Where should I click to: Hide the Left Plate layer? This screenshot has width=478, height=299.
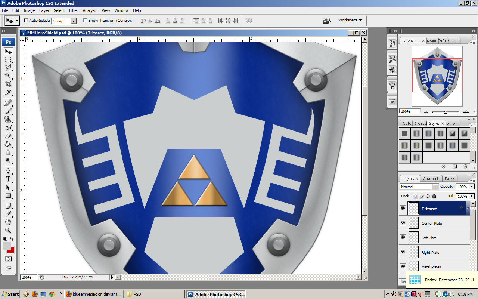403,237
